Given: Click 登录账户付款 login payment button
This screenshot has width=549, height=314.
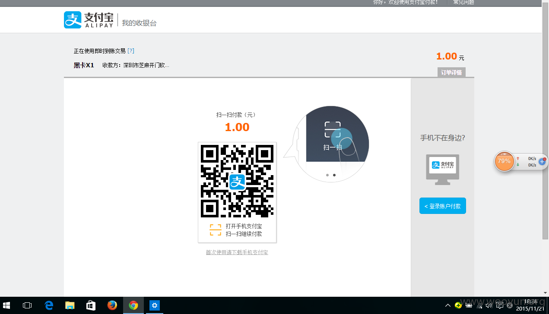Looking at the screenshot, I should click(x=443, y=206).
